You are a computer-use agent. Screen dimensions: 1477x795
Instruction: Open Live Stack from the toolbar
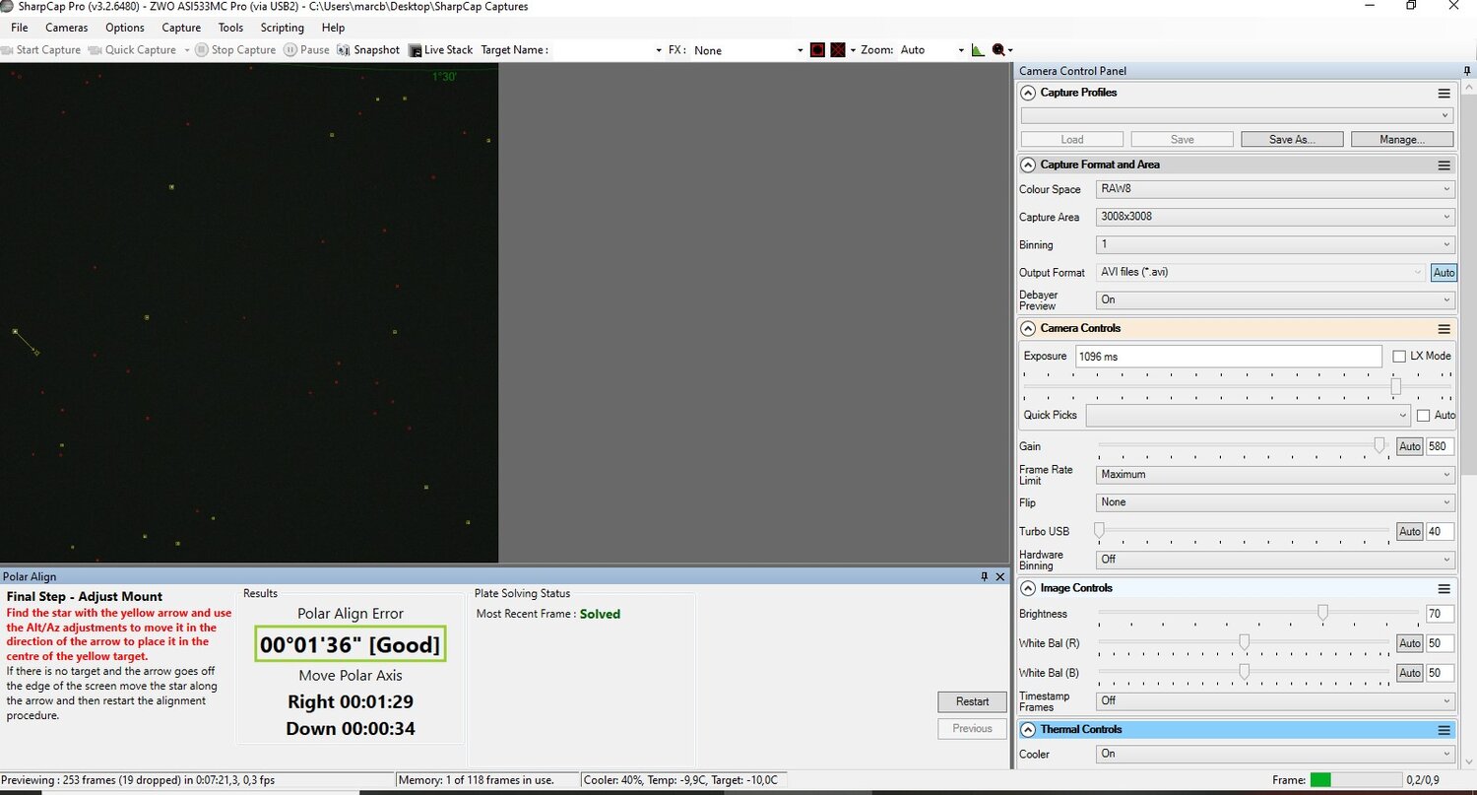pos(441,50)
